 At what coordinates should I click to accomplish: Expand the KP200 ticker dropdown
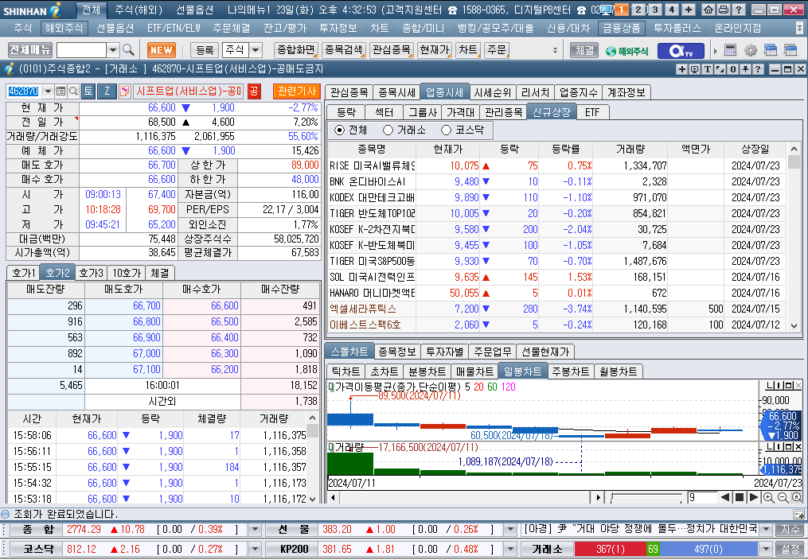[x=510, y=549]
